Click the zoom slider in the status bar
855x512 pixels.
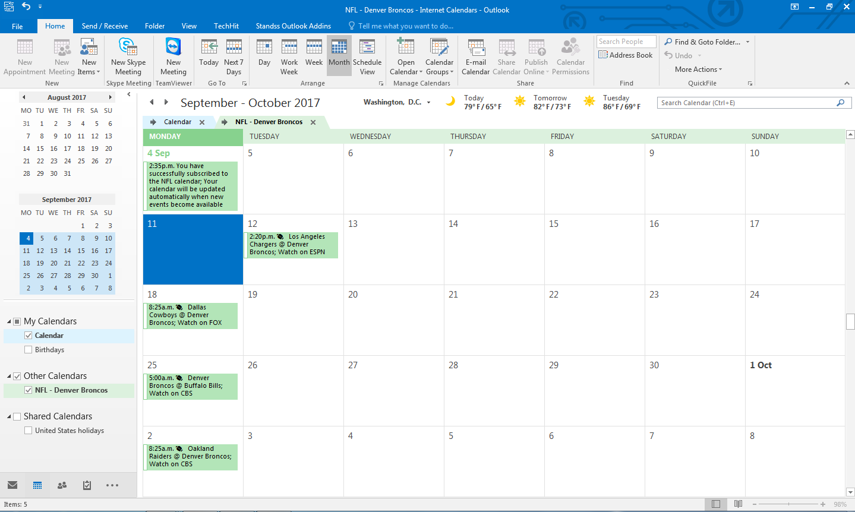(x=788, y=504)
